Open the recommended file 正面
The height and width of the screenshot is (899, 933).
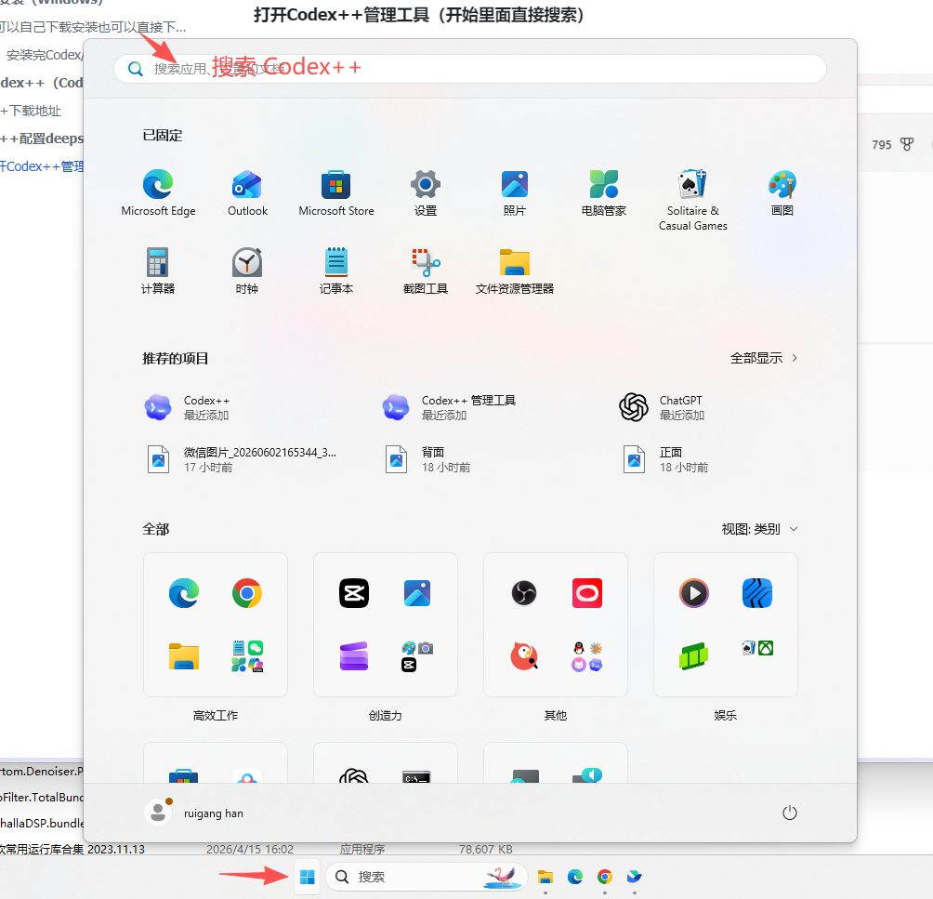[666, 459]
